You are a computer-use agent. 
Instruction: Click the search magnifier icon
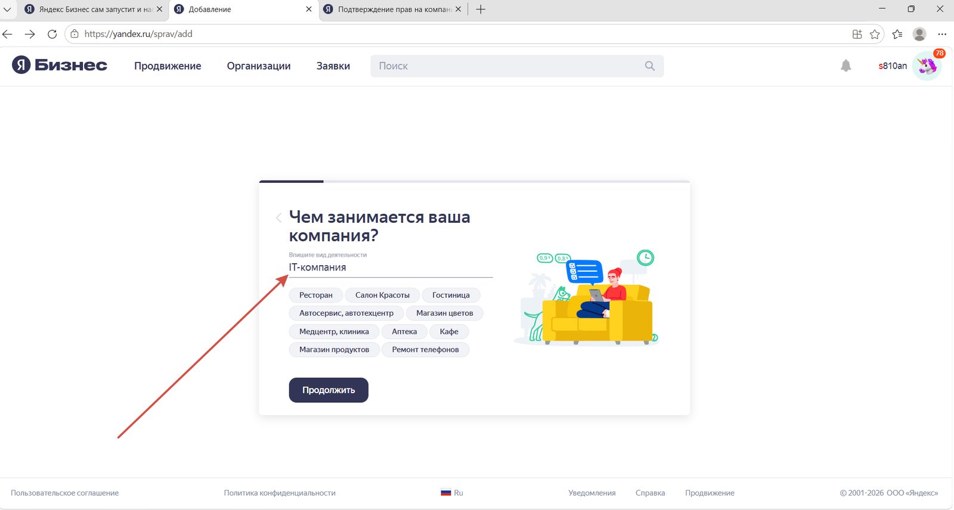[650, 66]
